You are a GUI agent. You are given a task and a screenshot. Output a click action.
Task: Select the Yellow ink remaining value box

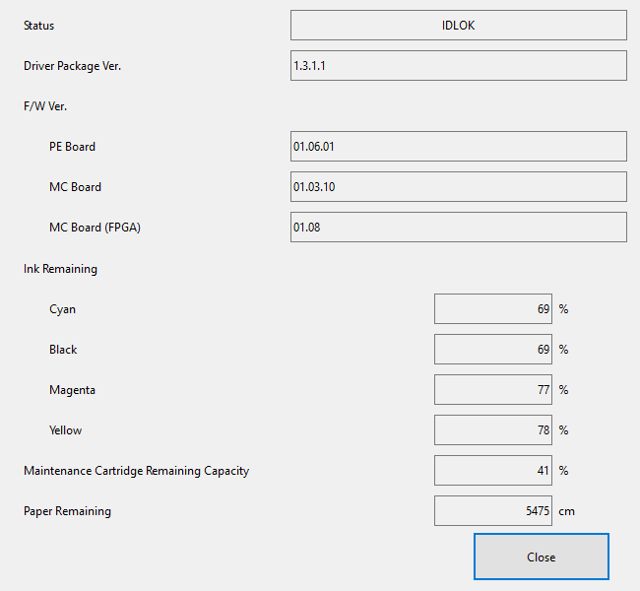492,430
